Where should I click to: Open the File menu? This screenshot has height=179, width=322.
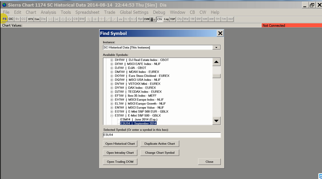(x=6, y=12)
